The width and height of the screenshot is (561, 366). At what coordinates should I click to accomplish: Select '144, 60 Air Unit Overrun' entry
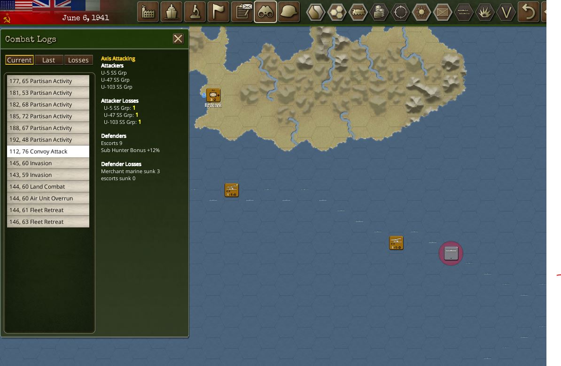48,198
